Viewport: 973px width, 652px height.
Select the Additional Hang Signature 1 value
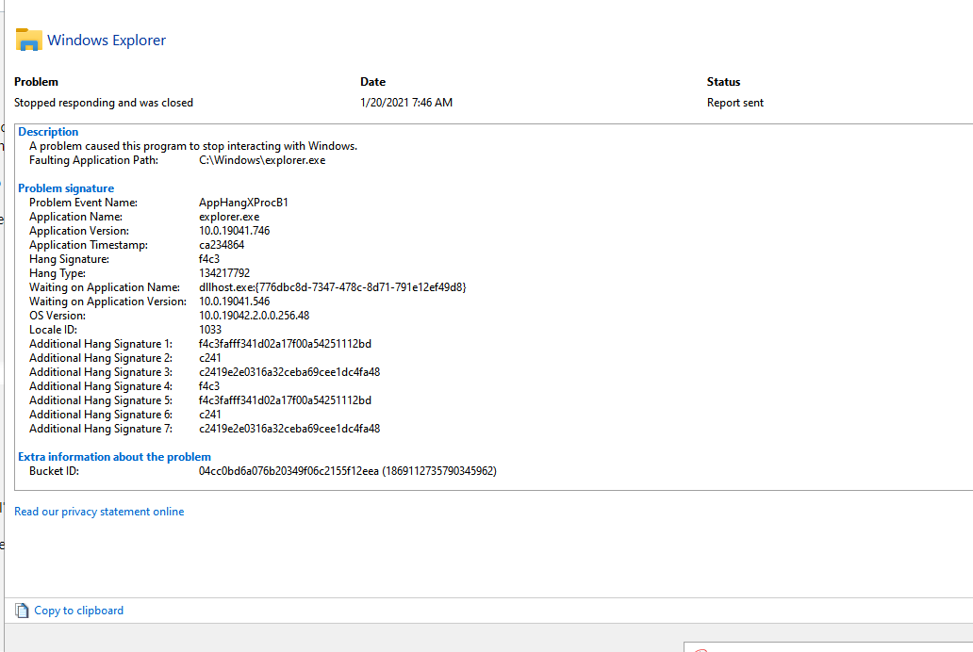285,344
